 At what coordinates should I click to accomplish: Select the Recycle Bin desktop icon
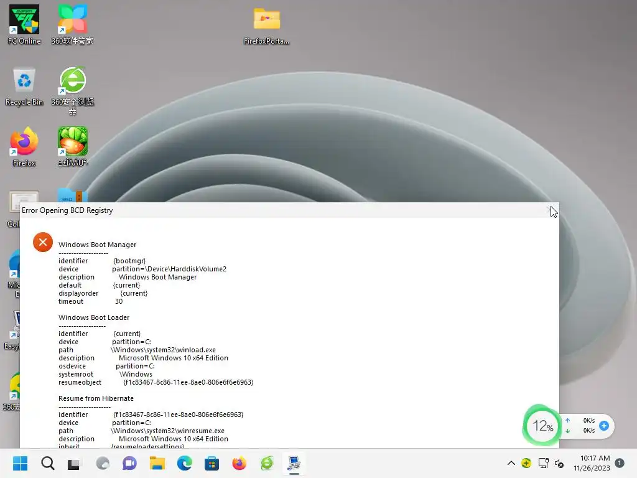pyautogui.click(x=24, y=86)
